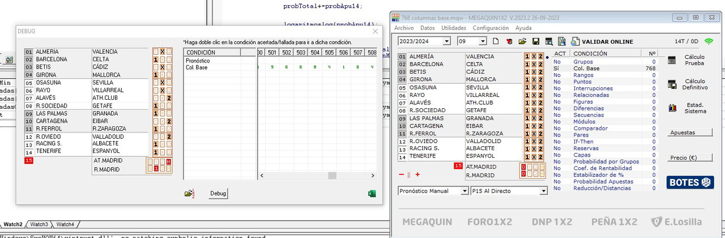This screenshot has height=238, width=725.
Task: Click the DEBUG grid horizontal scrollbar thumb
Action: (x=332, y=176)
